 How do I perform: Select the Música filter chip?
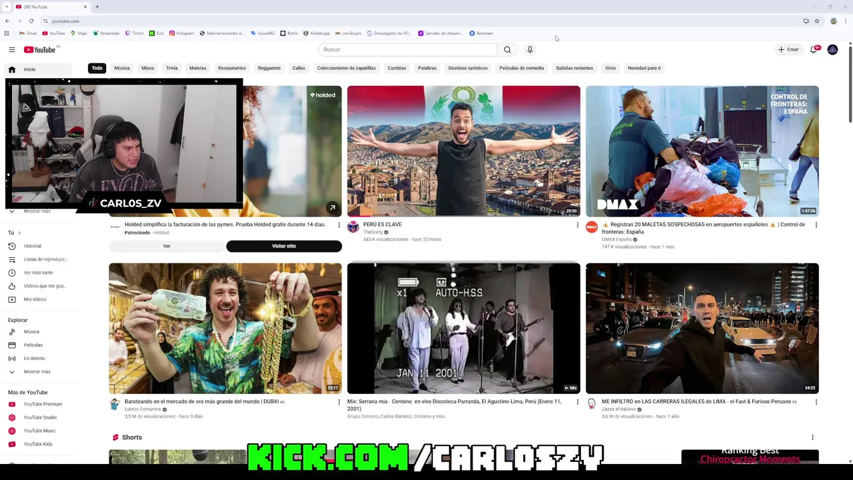pyautogui.click(x=122, y=68)
